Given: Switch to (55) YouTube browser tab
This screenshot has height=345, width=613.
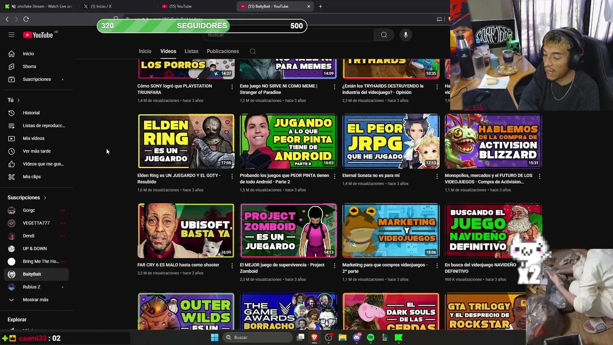Looking at the screenshot, I should coord(196,6).
